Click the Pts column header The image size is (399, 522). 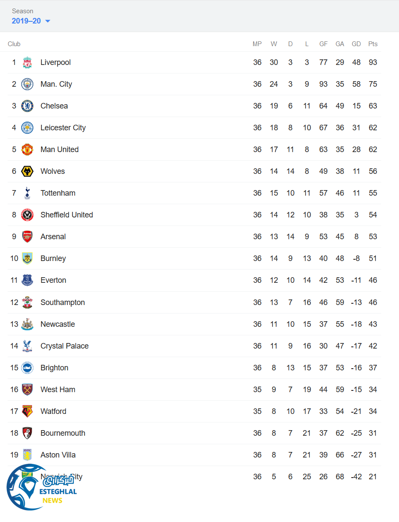pos(373,44)
